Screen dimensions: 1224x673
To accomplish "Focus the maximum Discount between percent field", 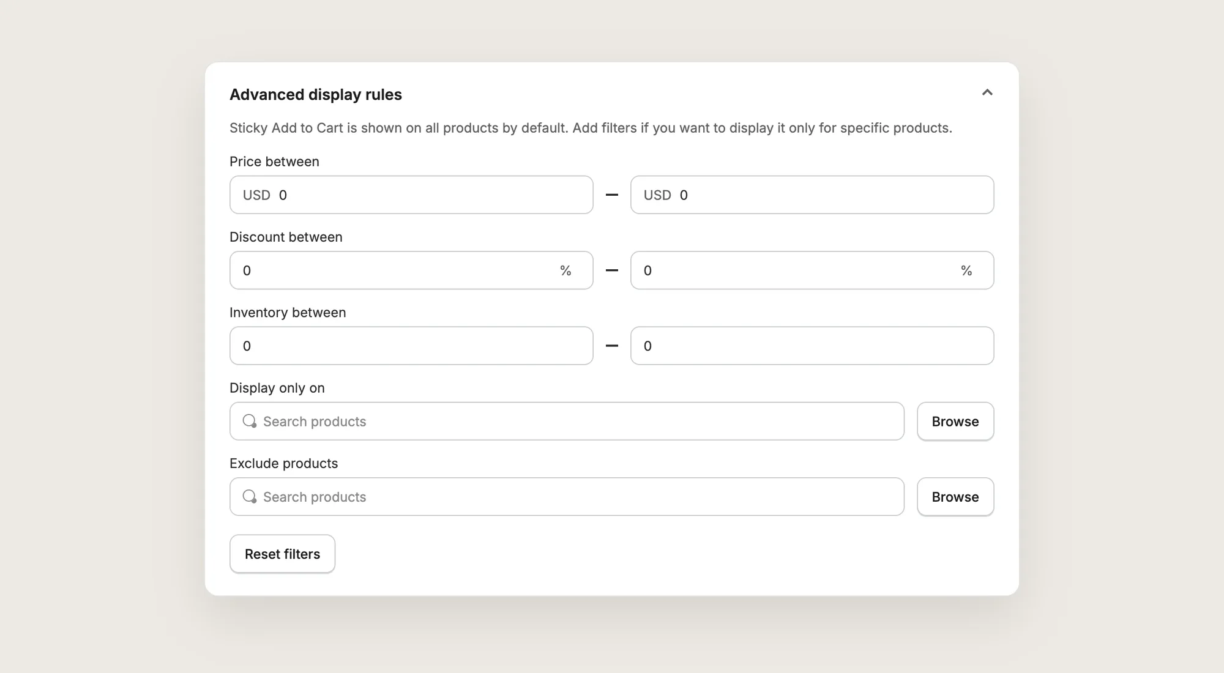I will 812,270.
